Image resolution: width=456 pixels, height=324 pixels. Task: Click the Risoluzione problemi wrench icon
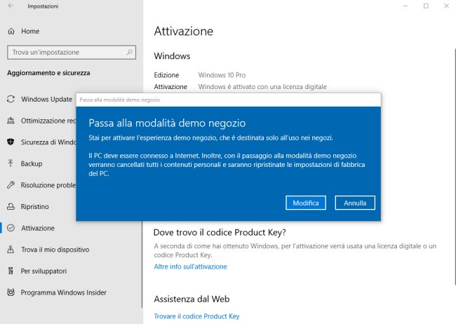click(x=11, y=185)
